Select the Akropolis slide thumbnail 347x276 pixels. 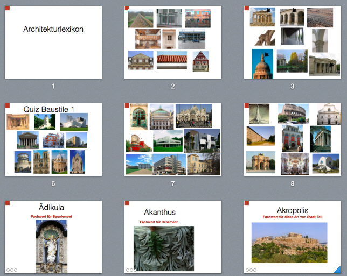[293, 237]
